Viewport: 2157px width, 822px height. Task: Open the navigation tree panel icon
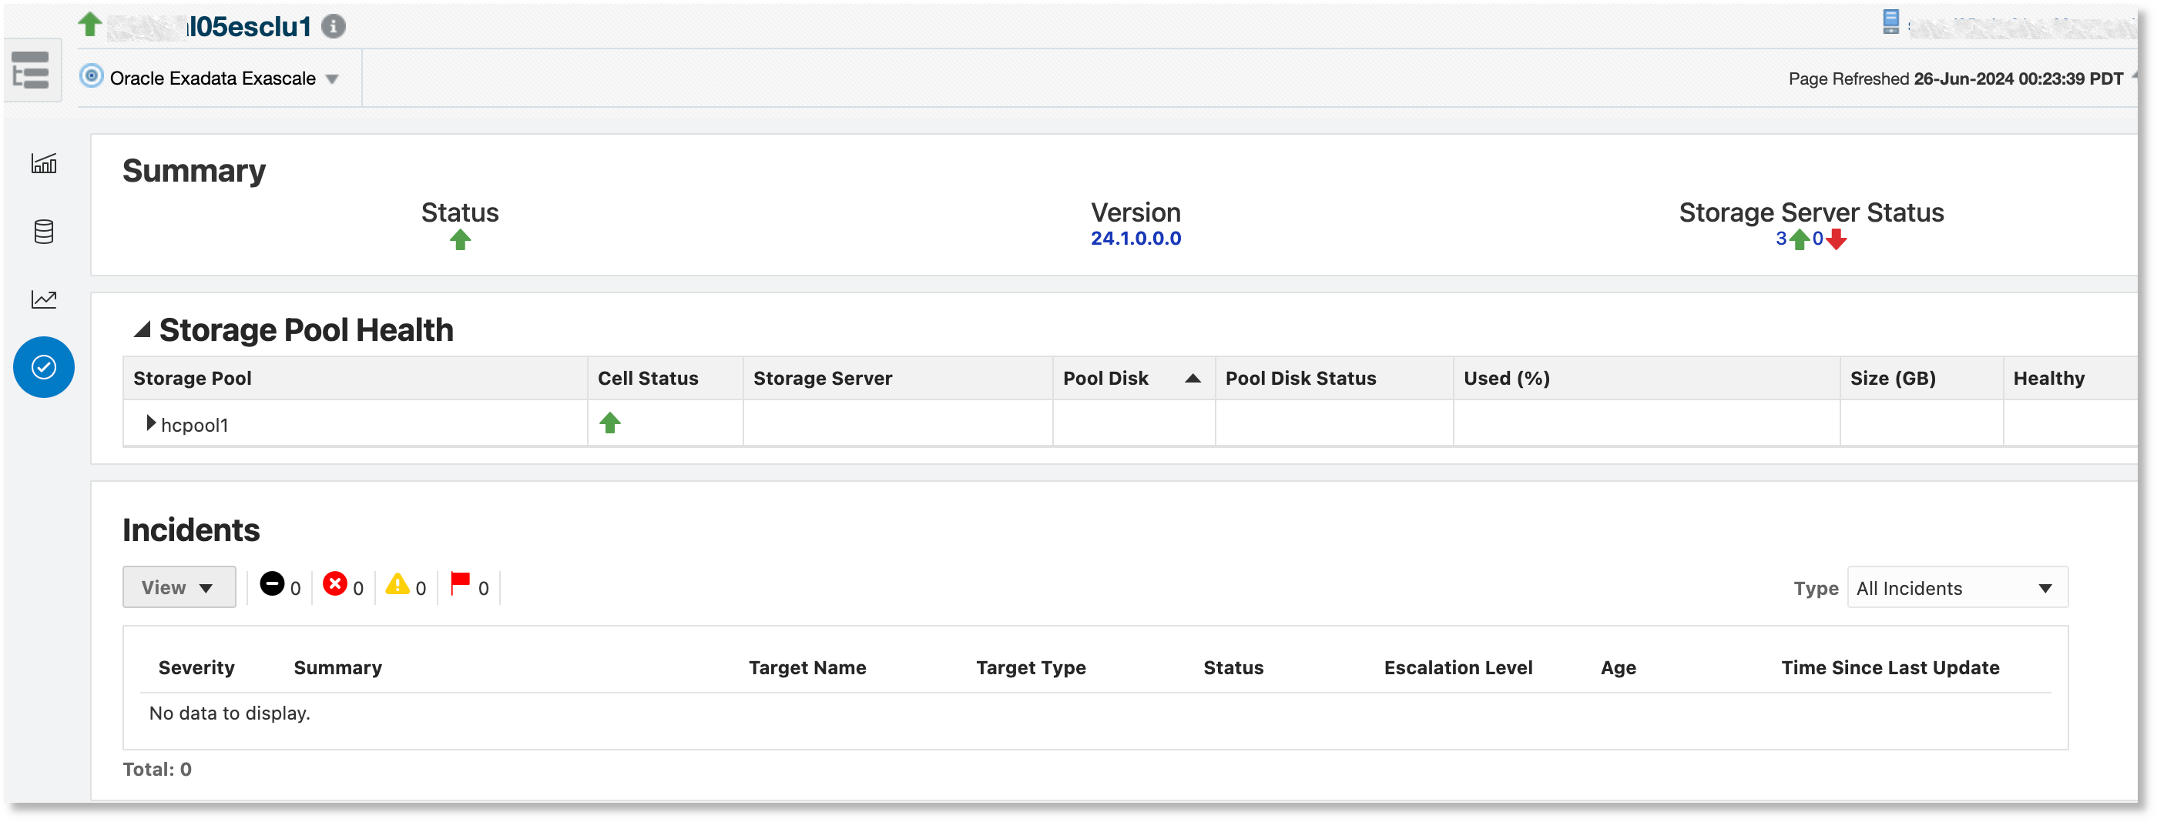[x=31, y=70]
